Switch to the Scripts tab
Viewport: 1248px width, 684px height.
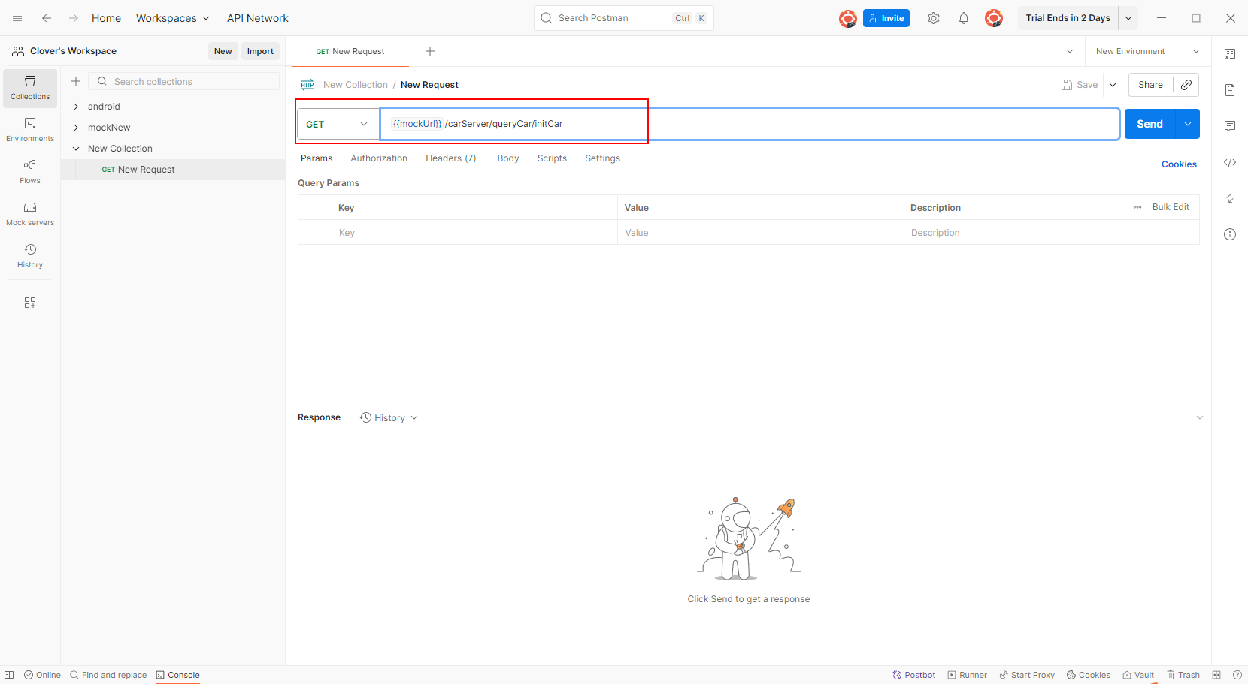click(x=552, y=158)
